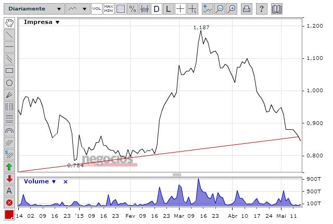Select the A text annotation tool

(x=9, y=191)
